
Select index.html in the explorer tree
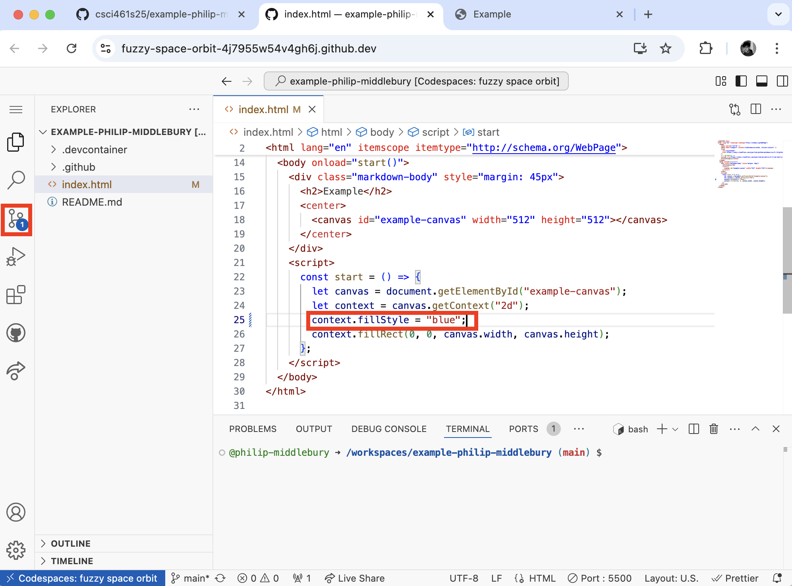pos(124,185)
